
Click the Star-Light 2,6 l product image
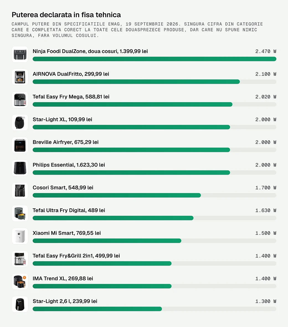(x=20, y=304)
